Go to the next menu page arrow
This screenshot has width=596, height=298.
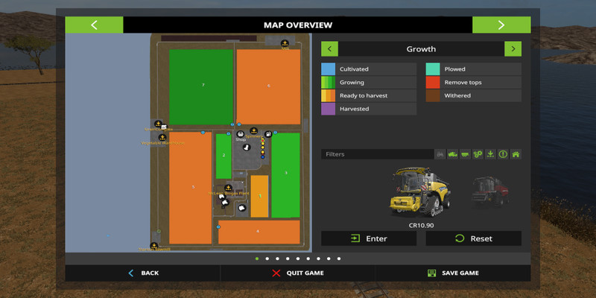coord(501,25)
